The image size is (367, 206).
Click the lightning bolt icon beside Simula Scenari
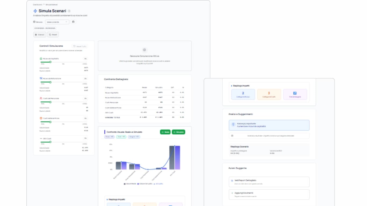pyautogui.click(x=35, y=11)
